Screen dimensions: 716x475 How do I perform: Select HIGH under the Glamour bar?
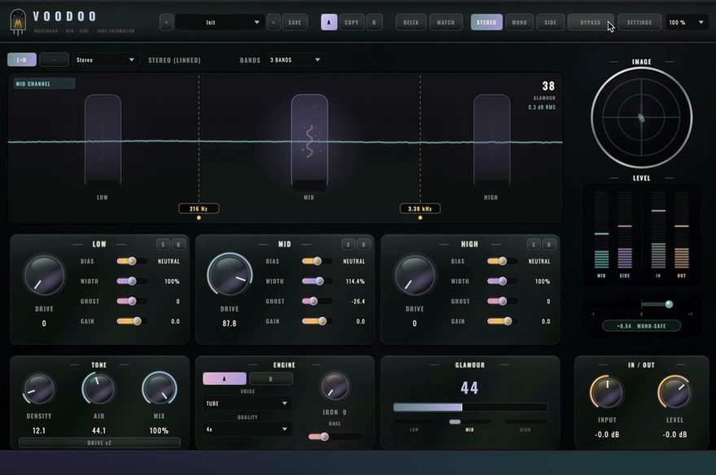point(525,429)
